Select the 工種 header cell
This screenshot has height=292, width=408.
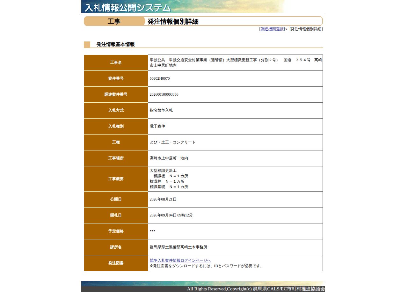[116, 142]
